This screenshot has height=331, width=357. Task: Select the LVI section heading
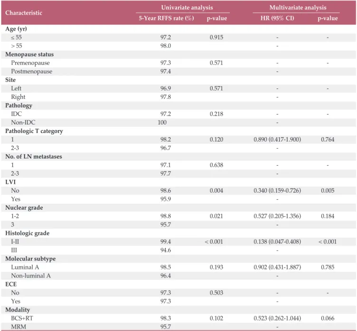[x=10, y=182]
